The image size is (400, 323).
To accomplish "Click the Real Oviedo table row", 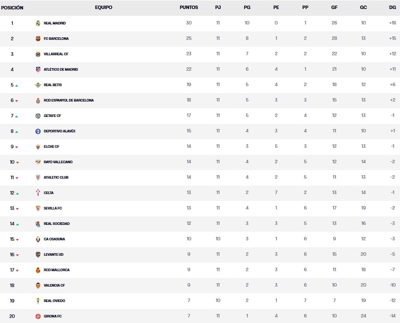I will [x=200, y=301].
